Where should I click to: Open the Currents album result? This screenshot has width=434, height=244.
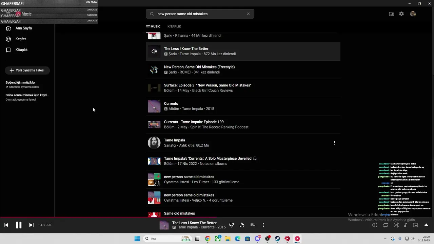[243, 106]
